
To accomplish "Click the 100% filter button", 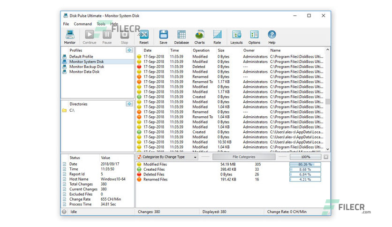I will click(x=306, y=157).
